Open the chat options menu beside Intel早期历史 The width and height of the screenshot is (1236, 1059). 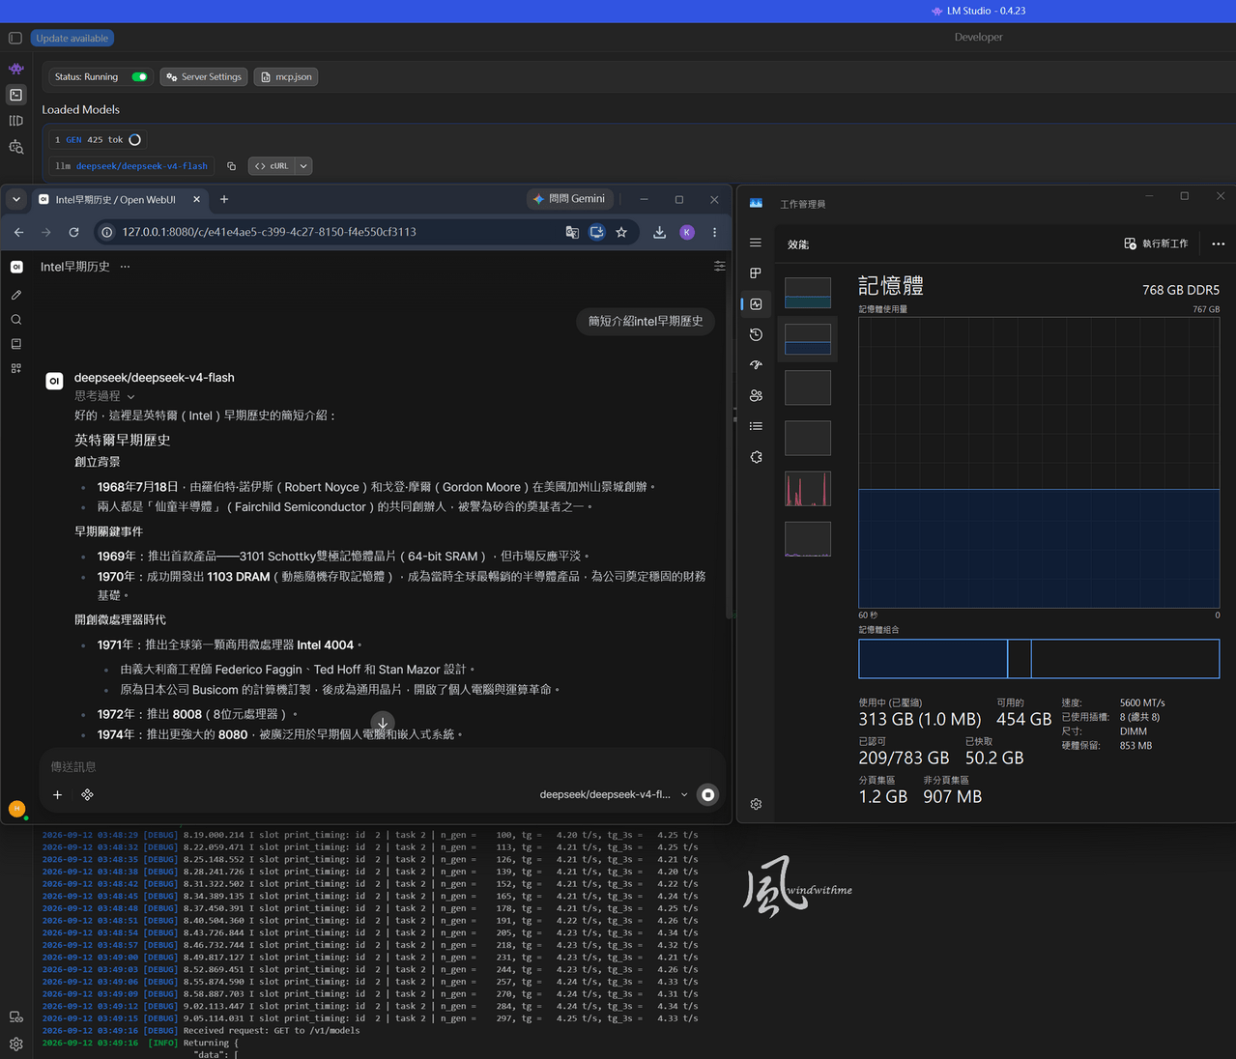click(x=125, y=267)
